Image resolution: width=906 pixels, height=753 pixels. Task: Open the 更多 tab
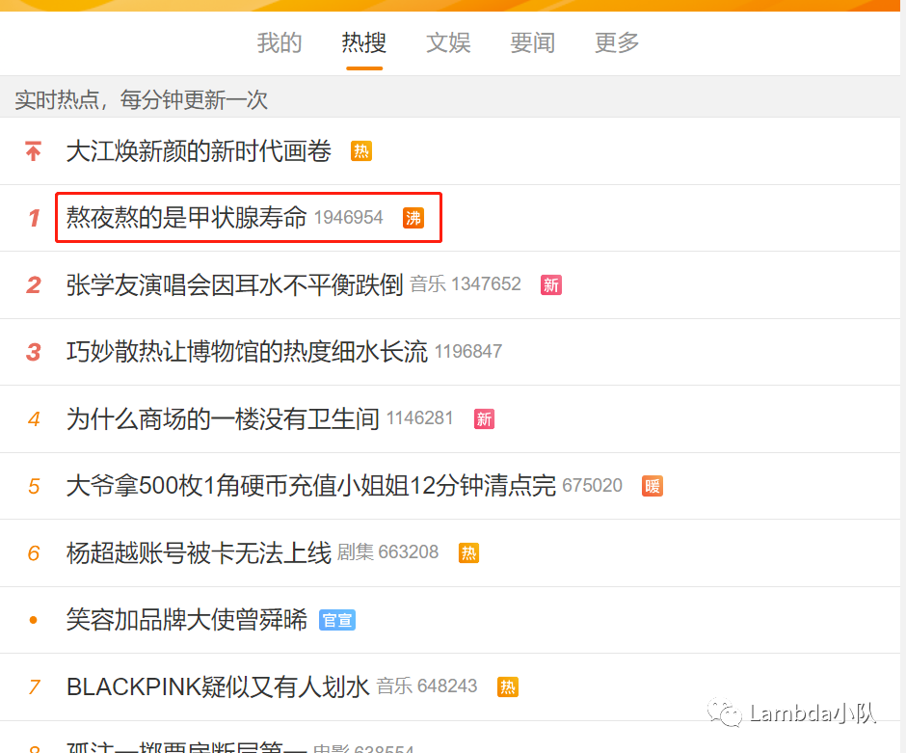point(617,42)
